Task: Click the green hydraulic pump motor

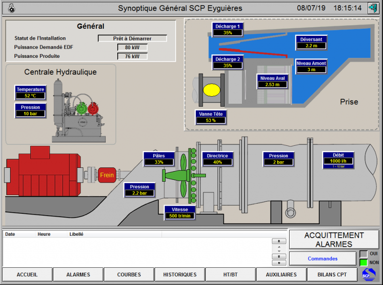Action: (81, 109)
